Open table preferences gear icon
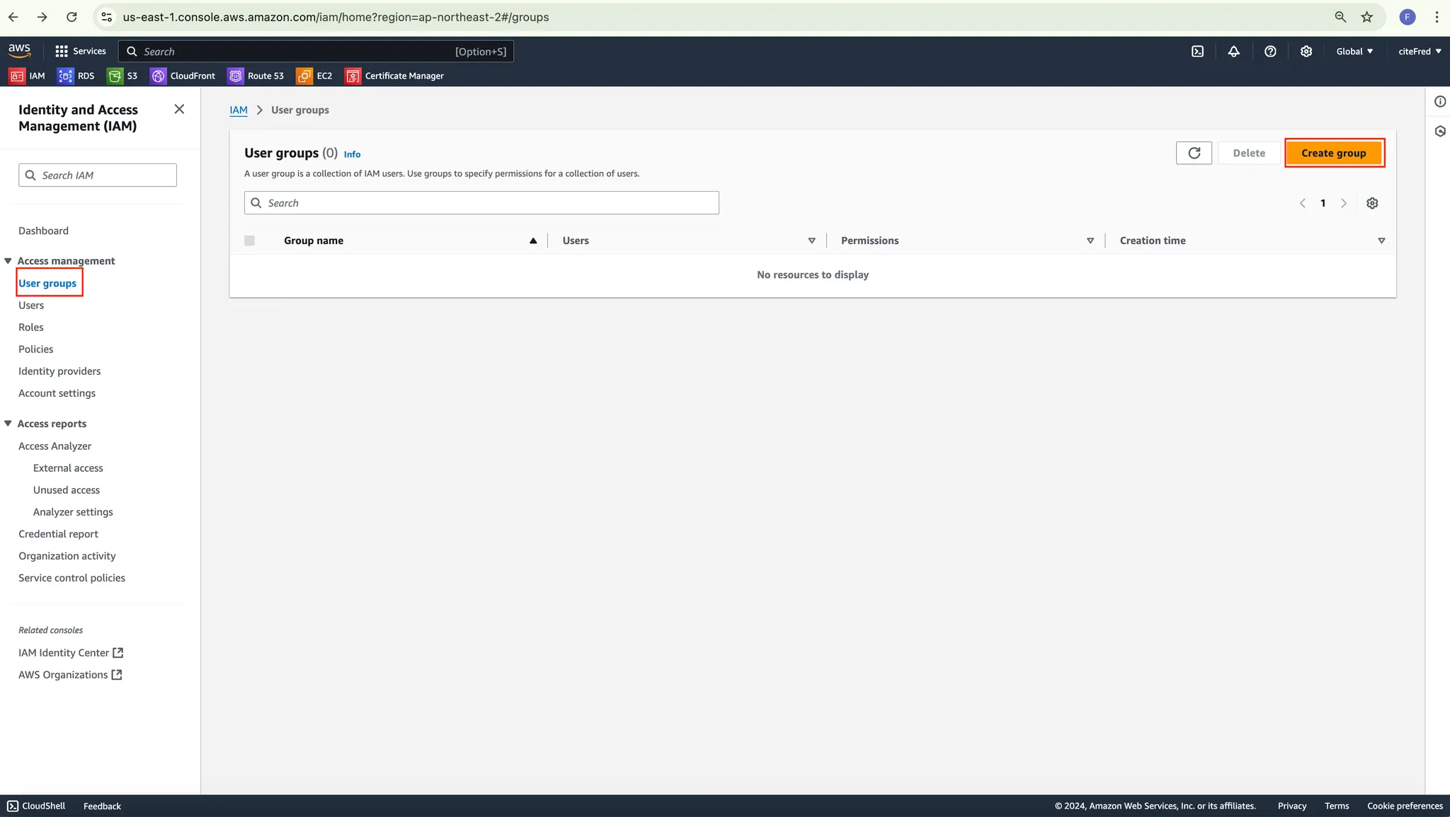The image size is (1450, 817). pos(1372,204)
